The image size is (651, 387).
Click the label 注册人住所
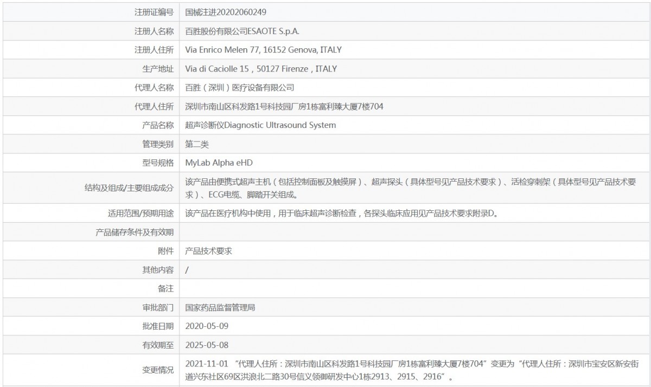[x=154, y=50]
